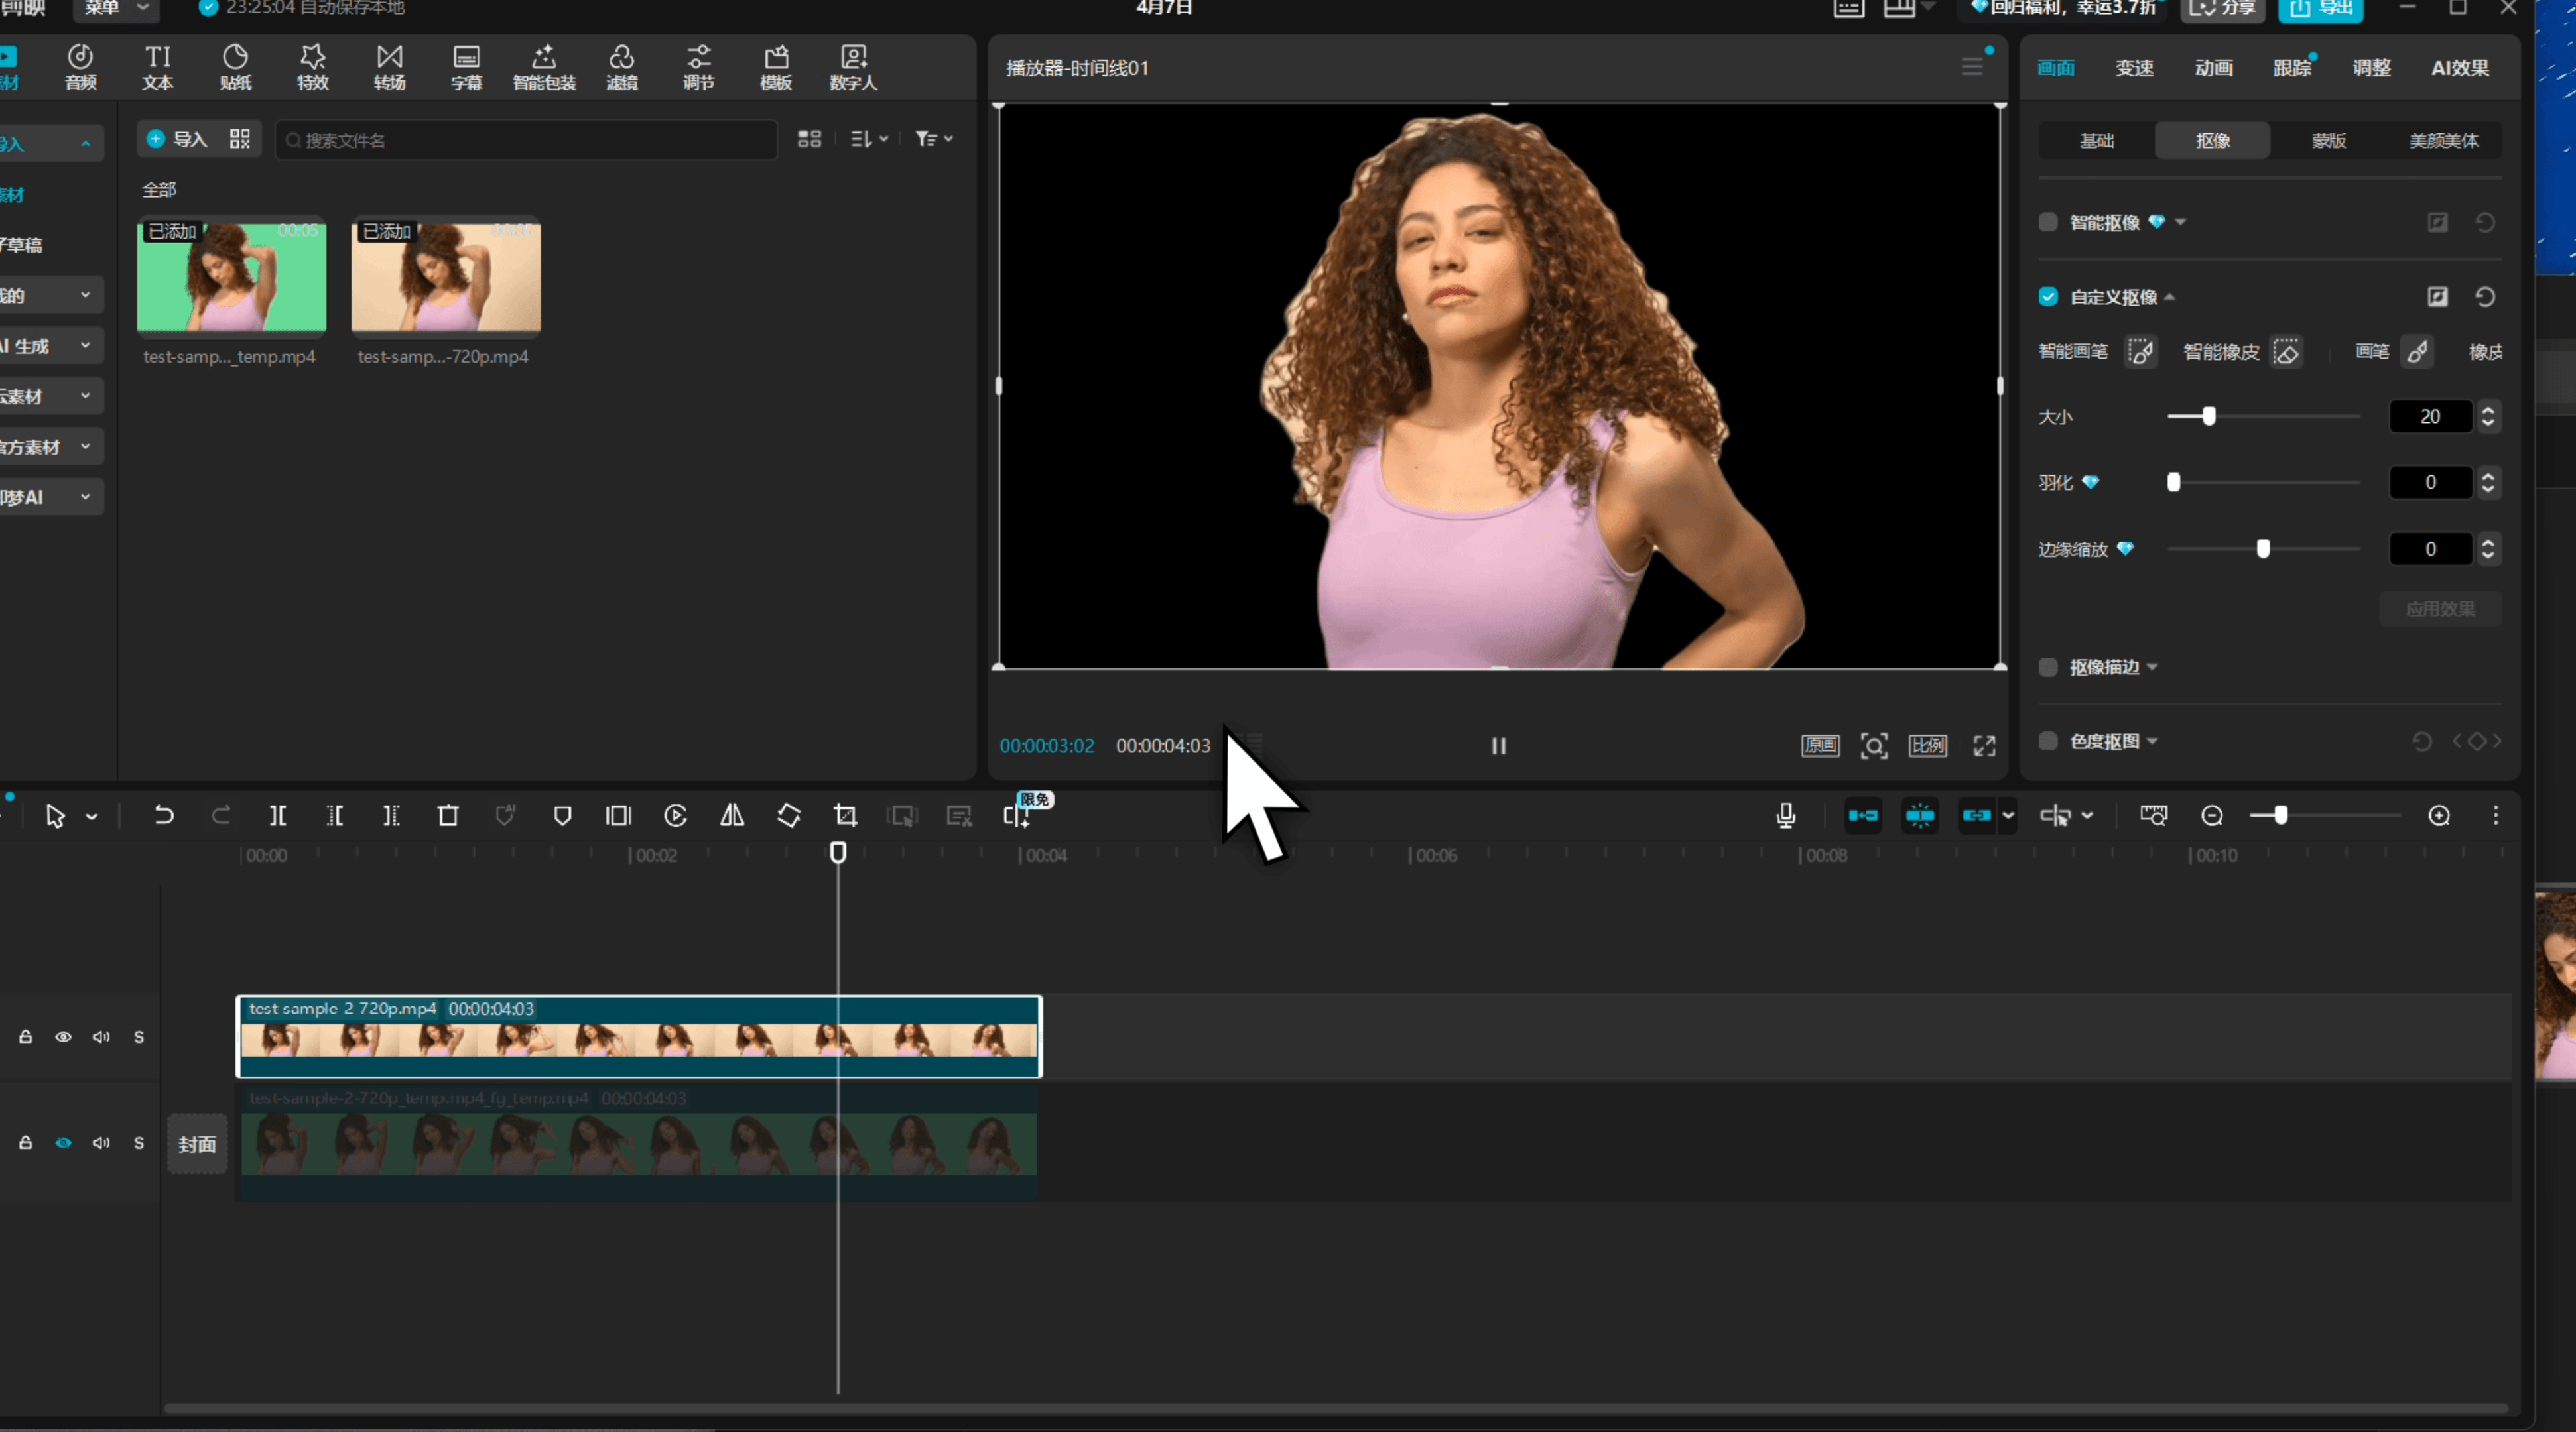2576x1432 pixels.
Task: Open the selection tool dropdown arrow
Action: click(92, 816)
